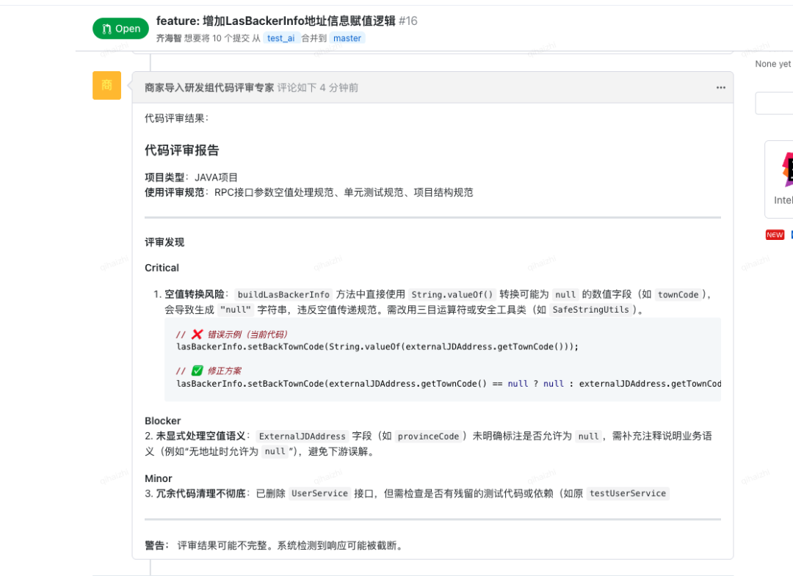Click the code line using String.valueOf(externalJDAddress.getTownCode())
This screenshot has width=793, height=576.
(x=377, y=346)
